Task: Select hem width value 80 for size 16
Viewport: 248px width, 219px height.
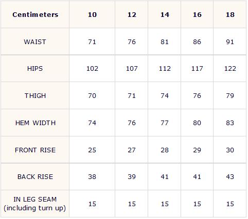Action: pos(197,123)
